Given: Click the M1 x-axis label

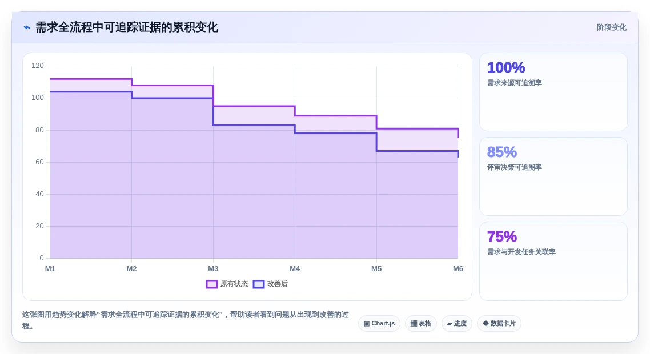Looking at the screenshot, I should [x=50, y=268].
